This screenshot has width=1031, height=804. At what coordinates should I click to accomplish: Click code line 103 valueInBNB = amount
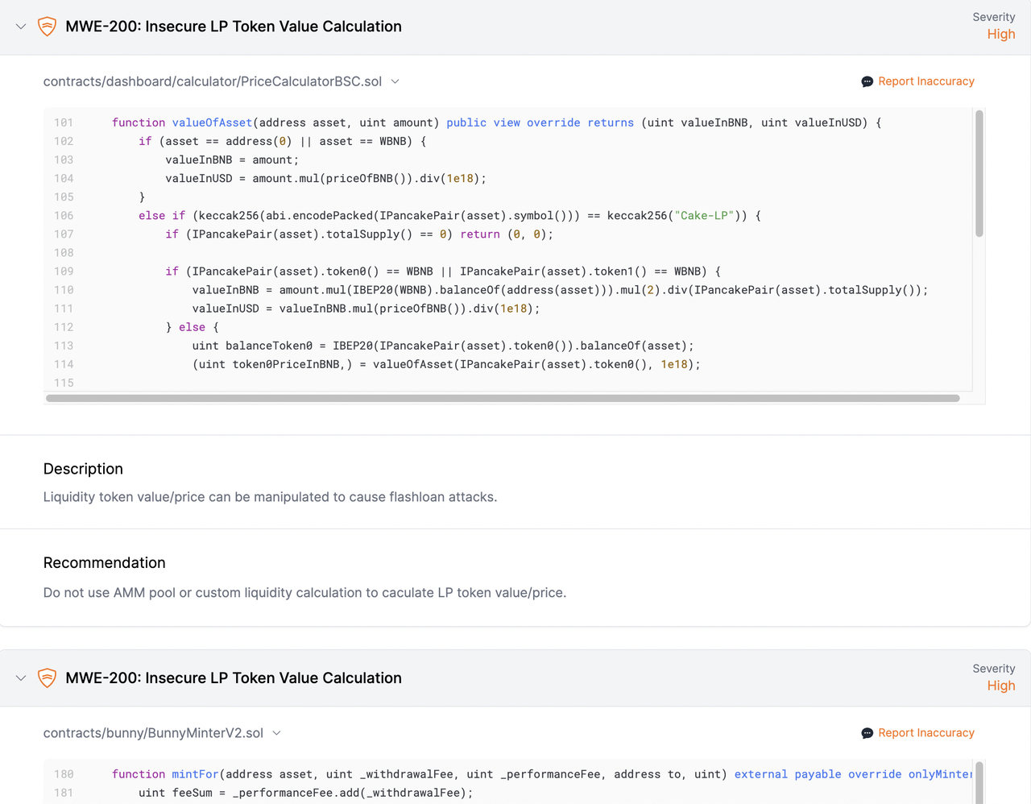(x=232, y=160)
